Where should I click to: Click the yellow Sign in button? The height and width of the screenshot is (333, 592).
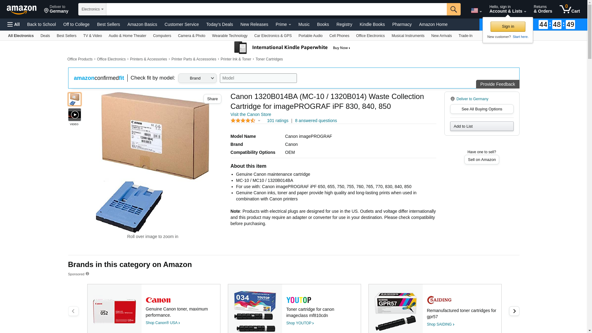point(508,27)
